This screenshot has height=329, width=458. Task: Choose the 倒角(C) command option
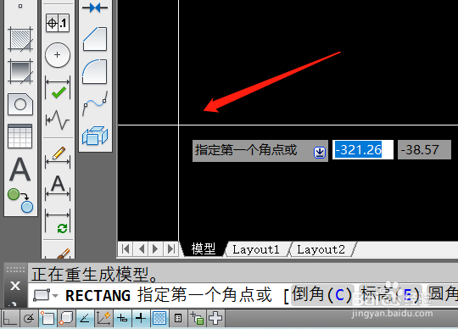[322, 294]
